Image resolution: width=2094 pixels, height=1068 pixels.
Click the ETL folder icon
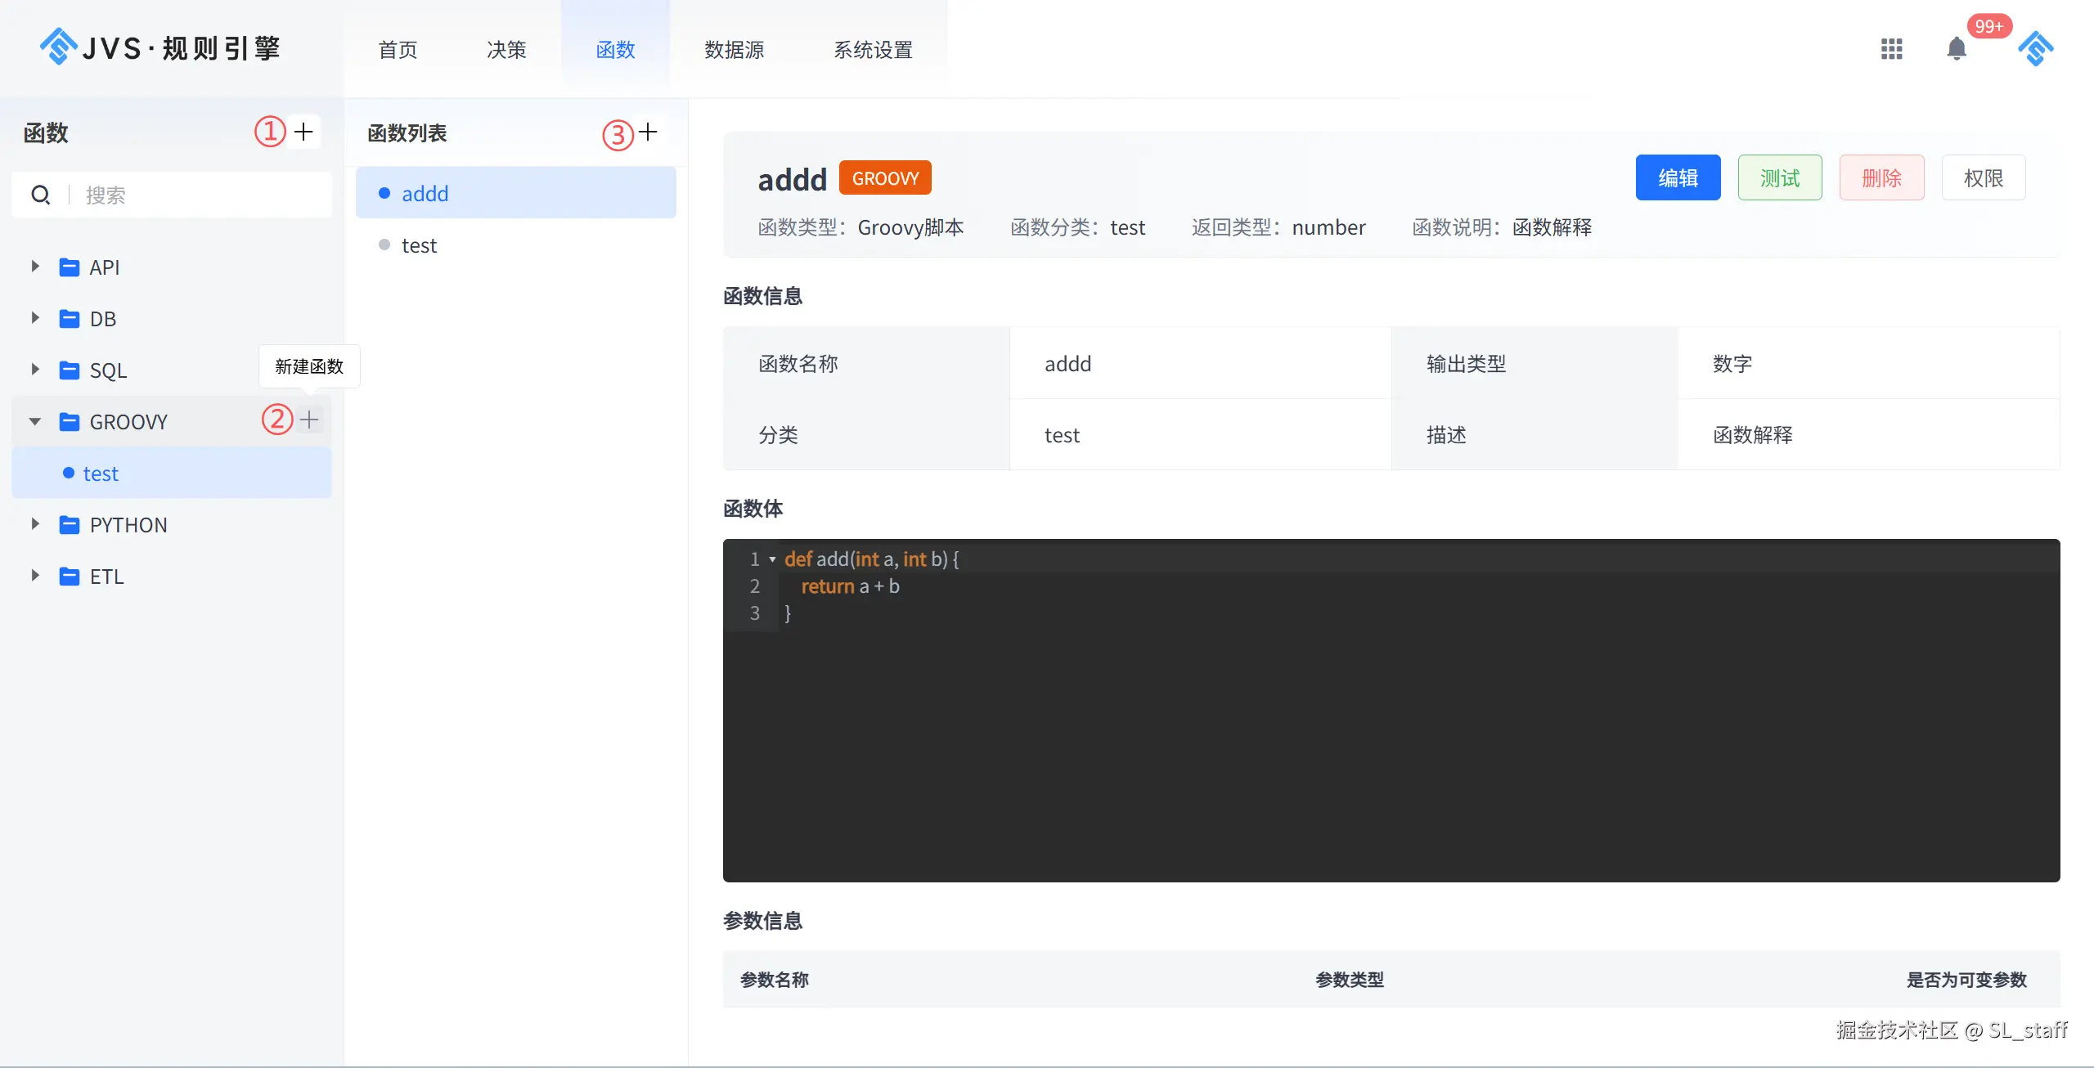click(70, 576)
